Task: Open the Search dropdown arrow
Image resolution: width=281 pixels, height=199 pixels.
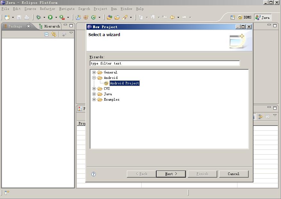Action: tap(131, 17)
